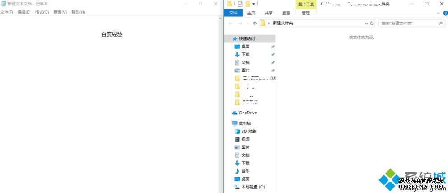Click the 百度经验 text in Notepad
The height and width of the screenshot is (193, 448).
click(x=112, y=34)
